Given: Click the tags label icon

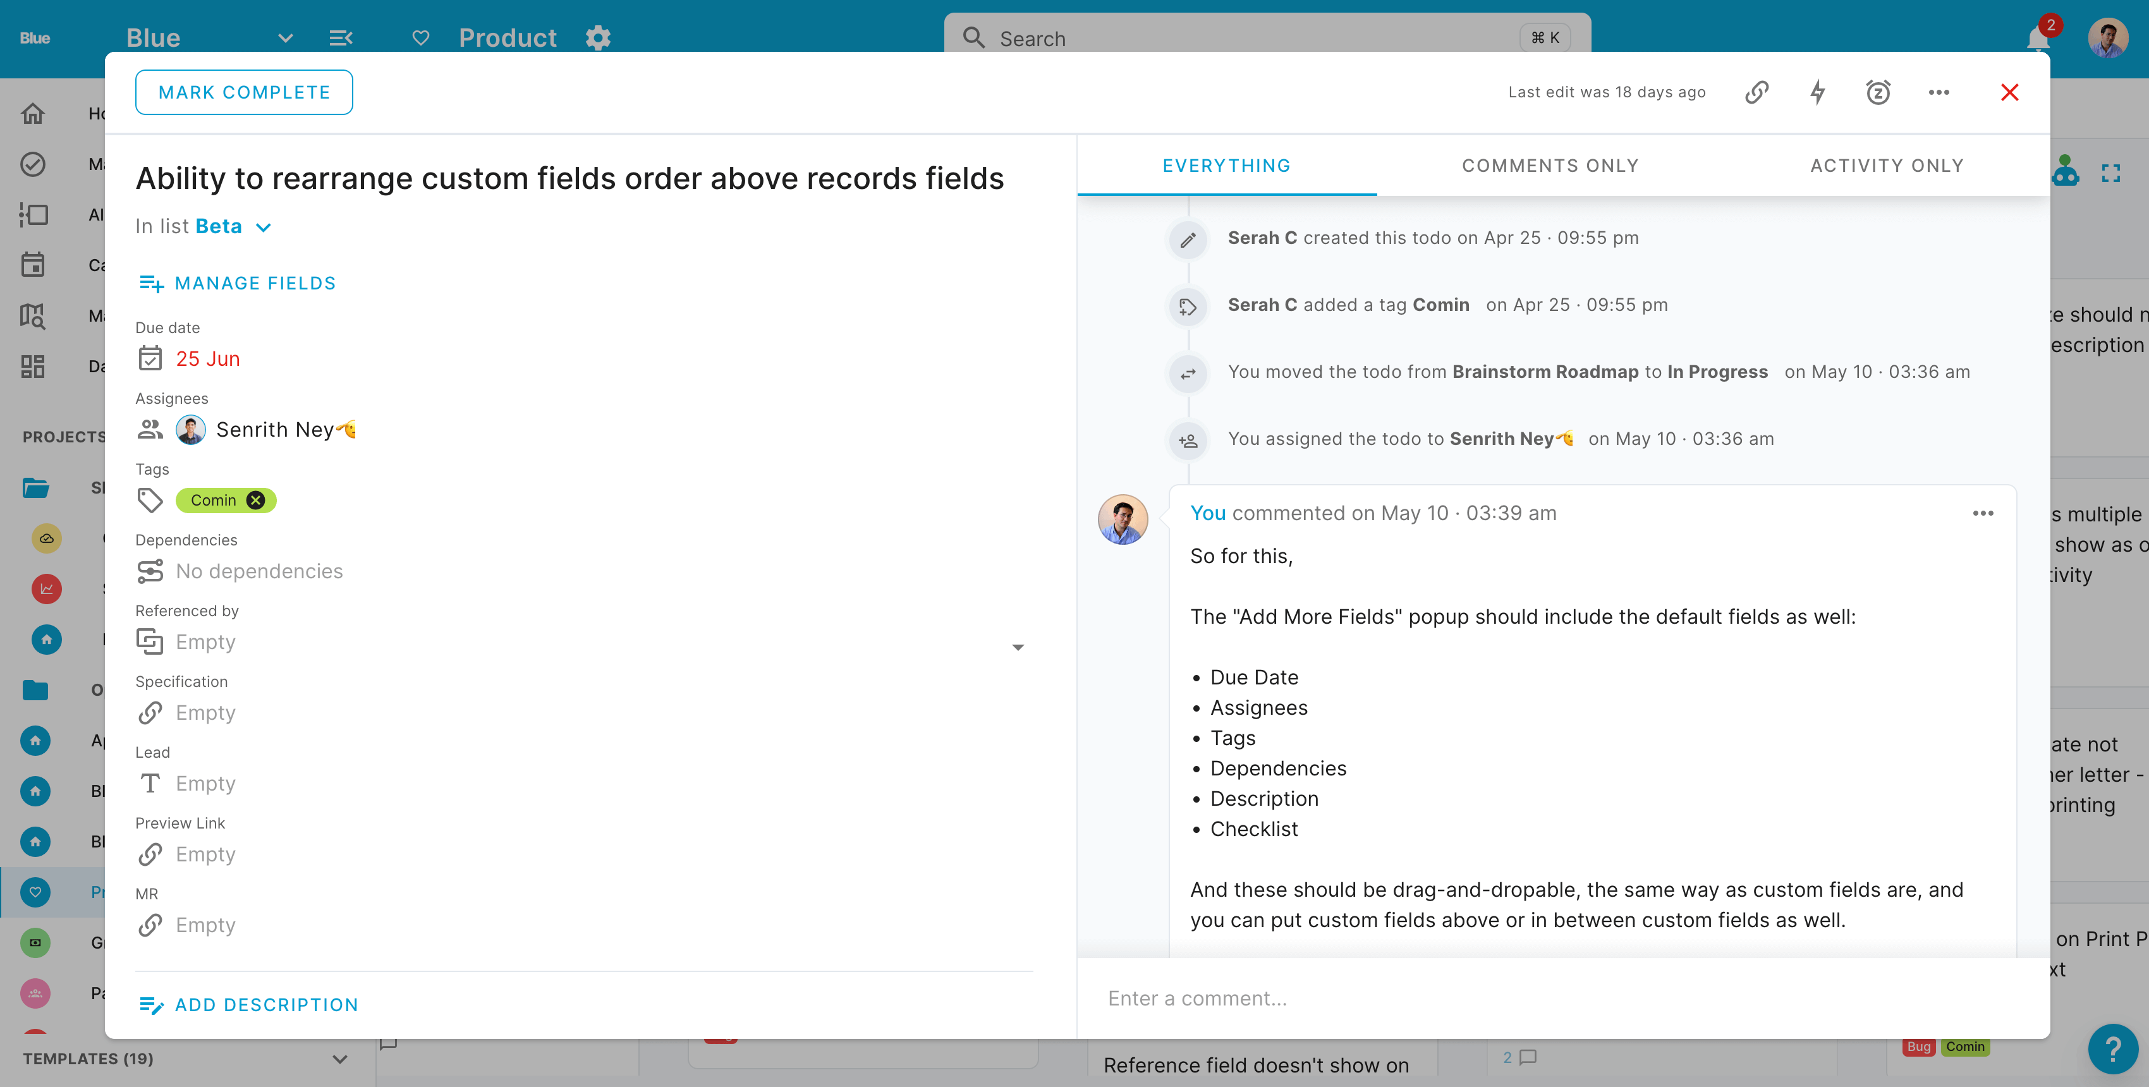Looking at the screenshot, I should click(150, 500).
